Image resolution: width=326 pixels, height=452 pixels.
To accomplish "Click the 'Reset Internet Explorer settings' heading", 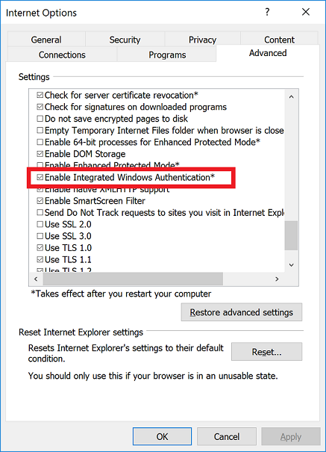I will pos(81,332).
